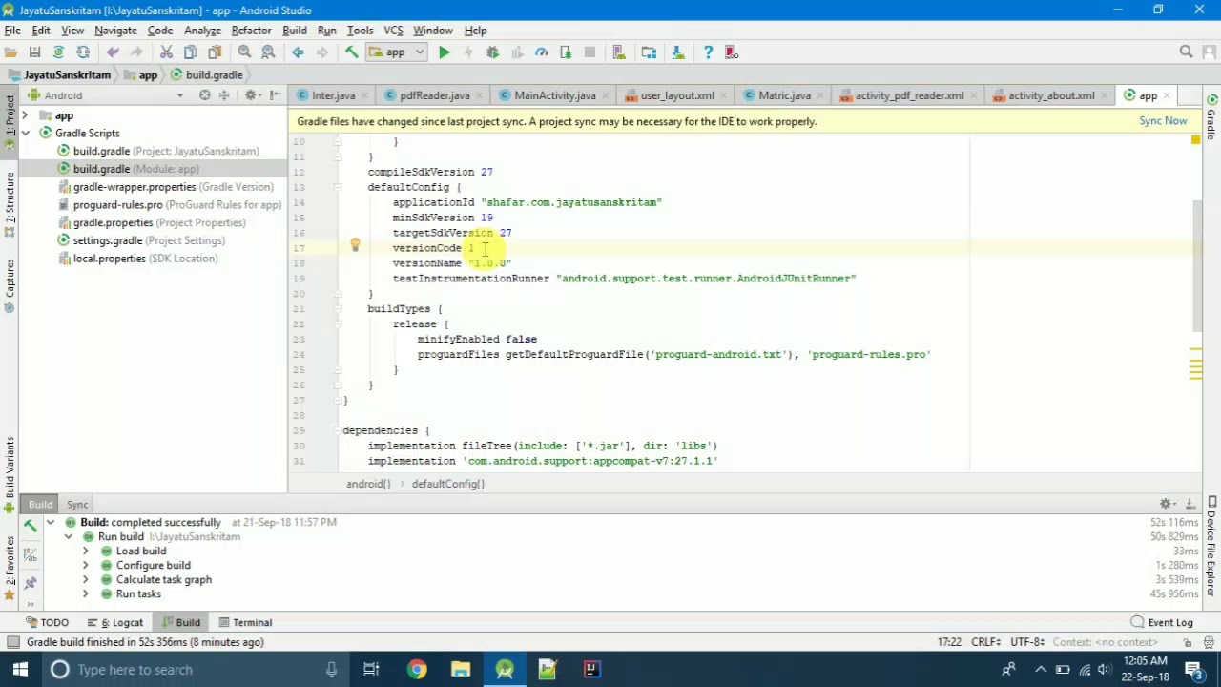Click the Device File Explorer side tab
1221x687 pixels.
(x=1211, y=549)
